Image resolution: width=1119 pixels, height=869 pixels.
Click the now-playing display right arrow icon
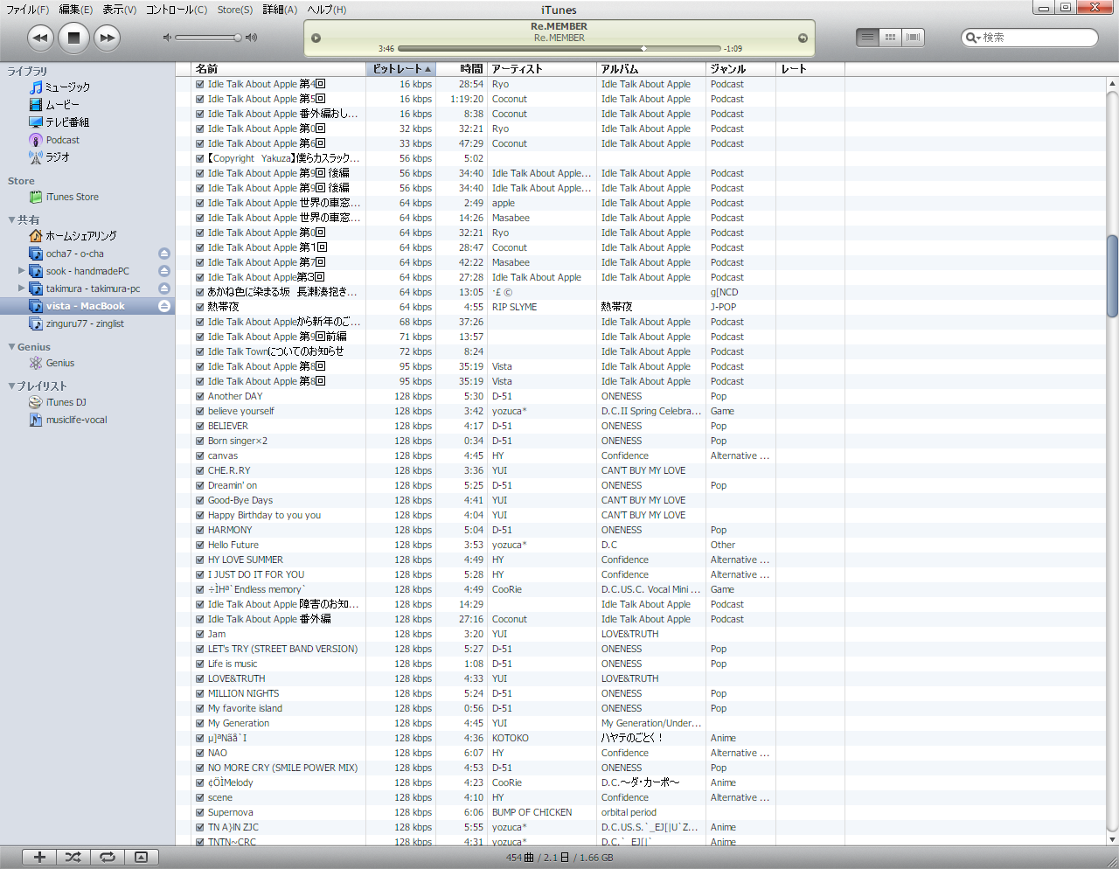point(803,38)
